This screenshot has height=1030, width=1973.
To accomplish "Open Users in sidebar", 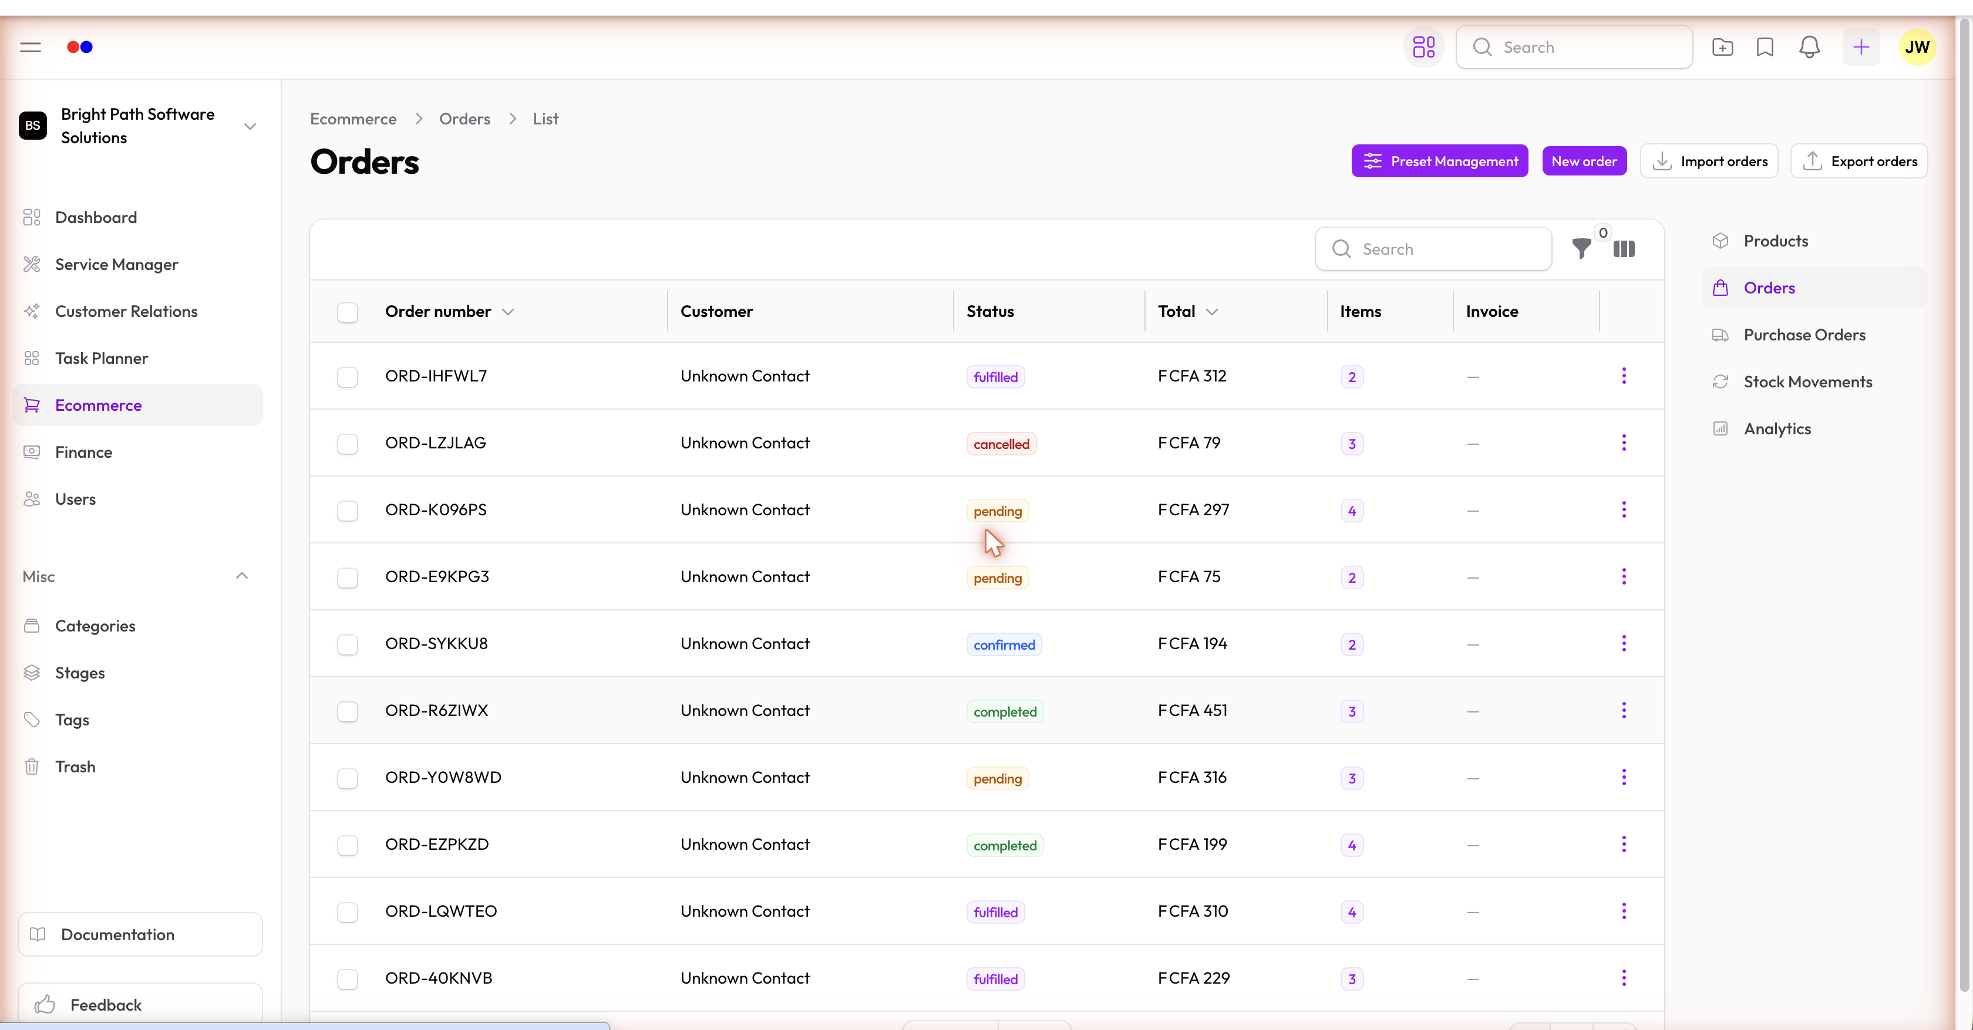I will pyautogui.click(x=138, y=499).
